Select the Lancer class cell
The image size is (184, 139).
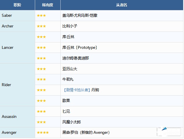coord(8,47)
